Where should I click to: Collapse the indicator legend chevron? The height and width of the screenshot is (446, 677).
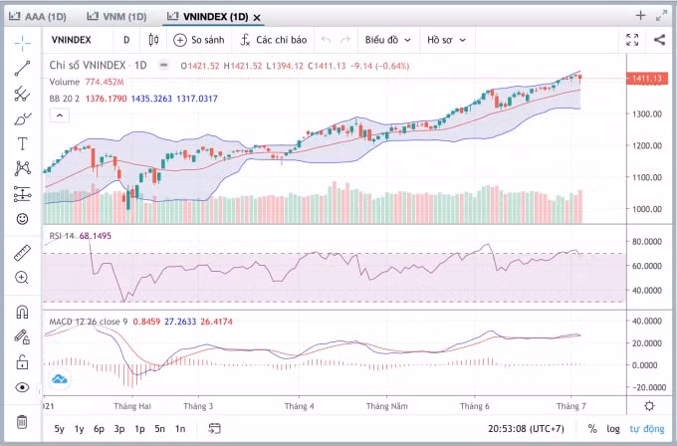click(60, 115)
